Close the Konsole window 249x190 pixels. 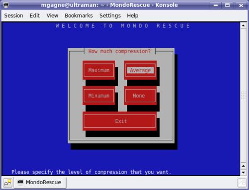click(x=241, y=5)
